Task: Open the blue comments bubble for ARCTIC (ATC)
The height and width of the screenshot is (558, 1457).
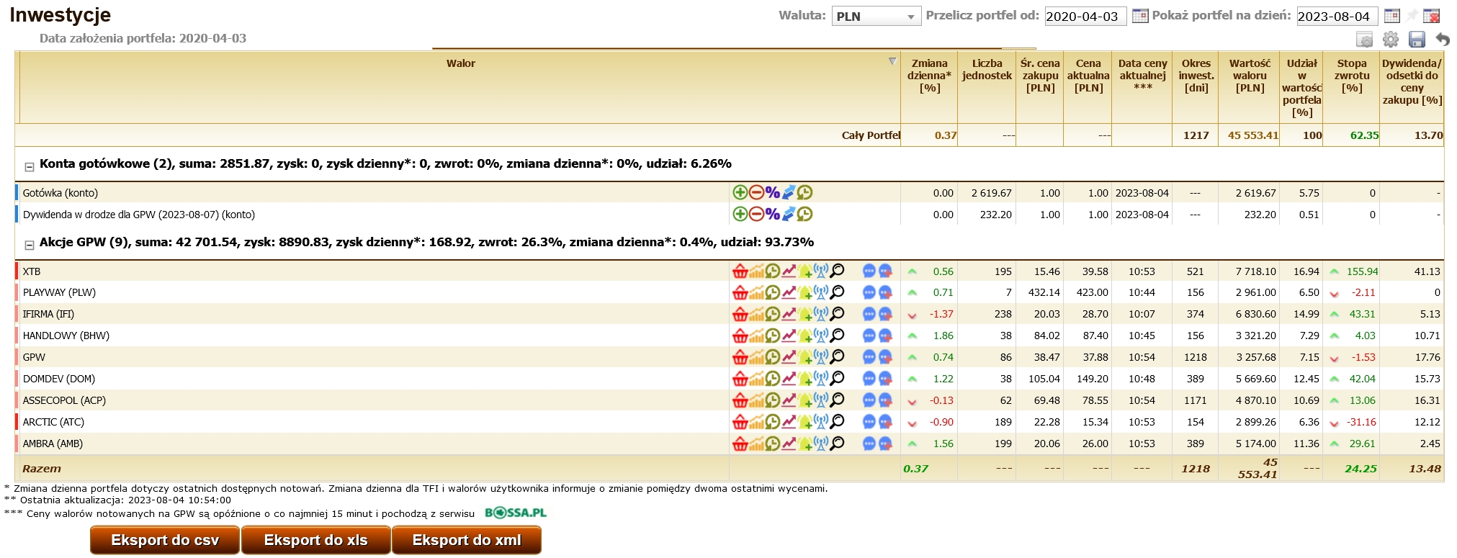Action: (869, 422)
